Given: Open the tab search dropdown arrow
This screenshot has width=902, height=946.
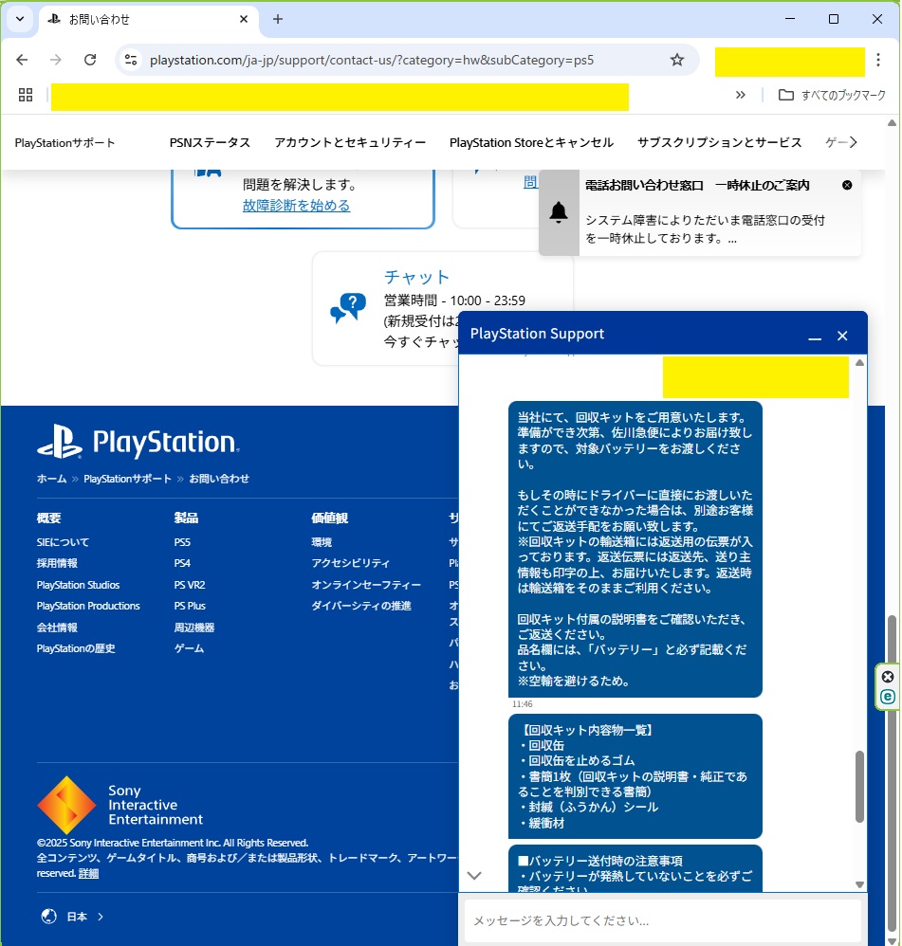Looking at the screenshot, I should (x=20, y=19).
